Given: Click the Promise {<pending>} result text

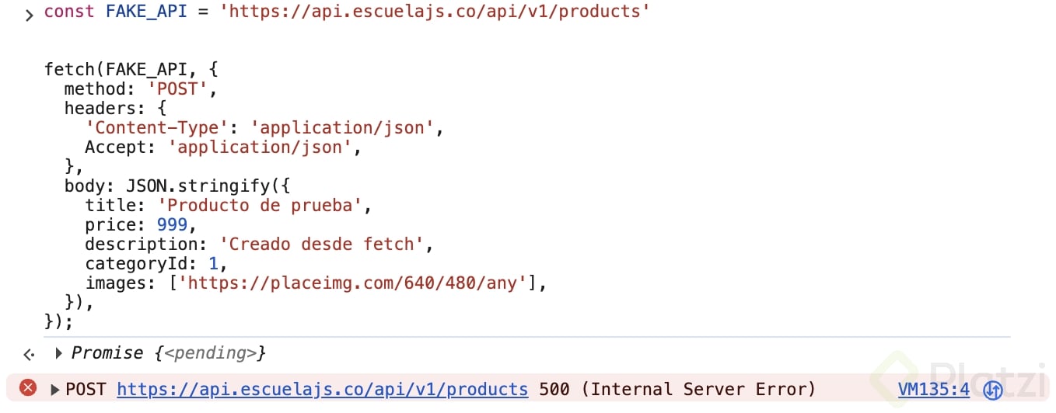Looking at the screenshot, I should 169,353.
